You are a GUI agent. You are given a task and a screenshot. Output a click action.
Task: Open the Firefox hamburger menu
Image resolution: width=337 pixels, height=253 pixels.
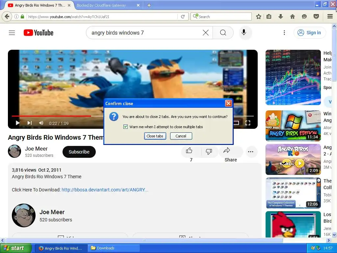(330, 16)
